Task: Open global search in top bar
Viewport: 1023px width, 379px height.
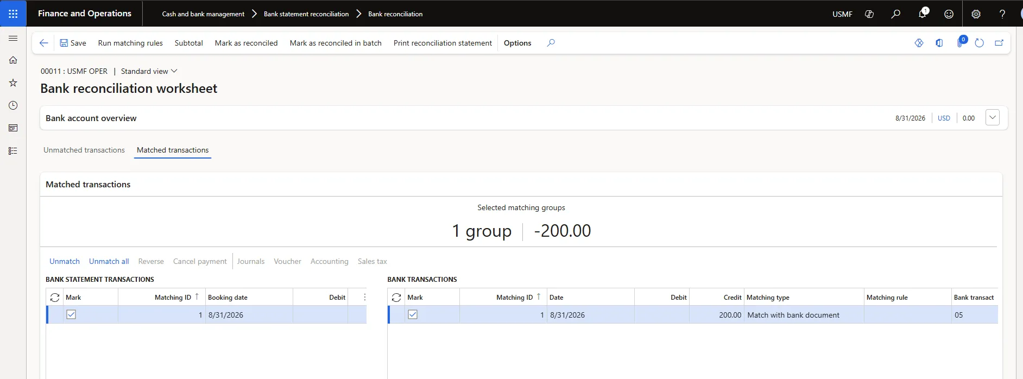Action: [895, 14]
